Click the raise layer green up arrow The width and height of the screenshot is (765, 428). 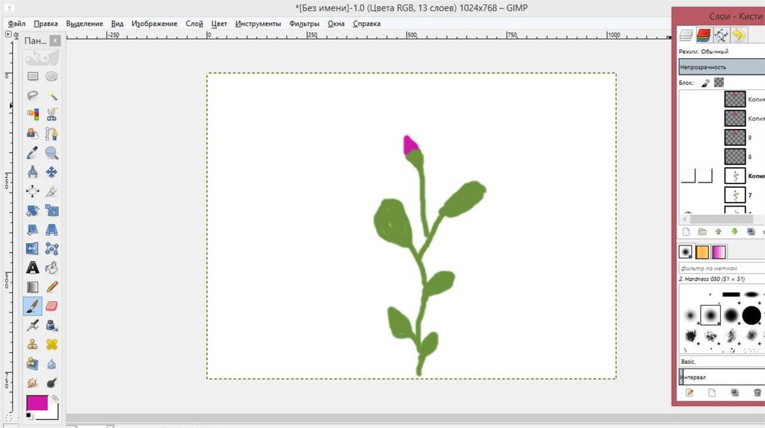click(718, 232)
